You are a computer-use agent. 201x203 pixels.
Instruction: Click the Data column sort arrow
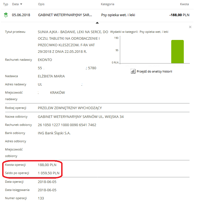point(21,4)
